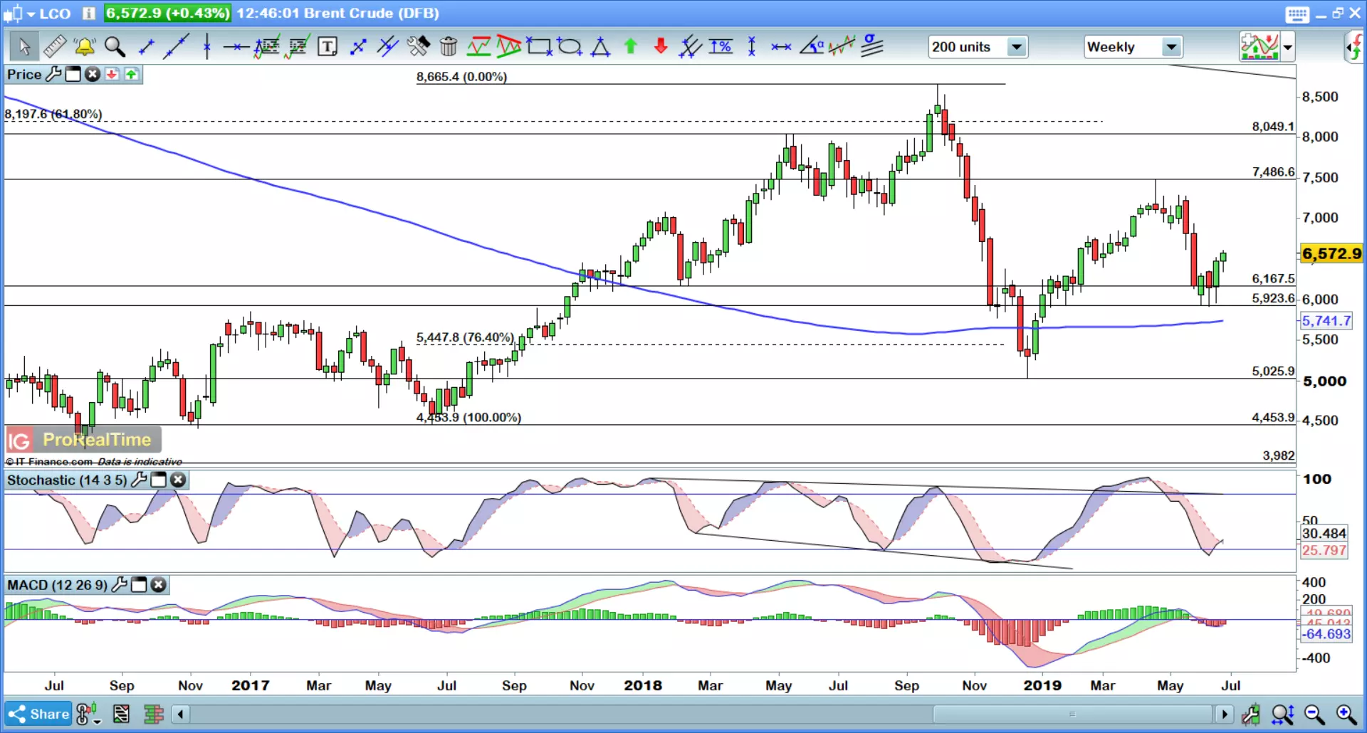Zoom out on the chart
The image size is (1367, 733).
[1314, 714]
